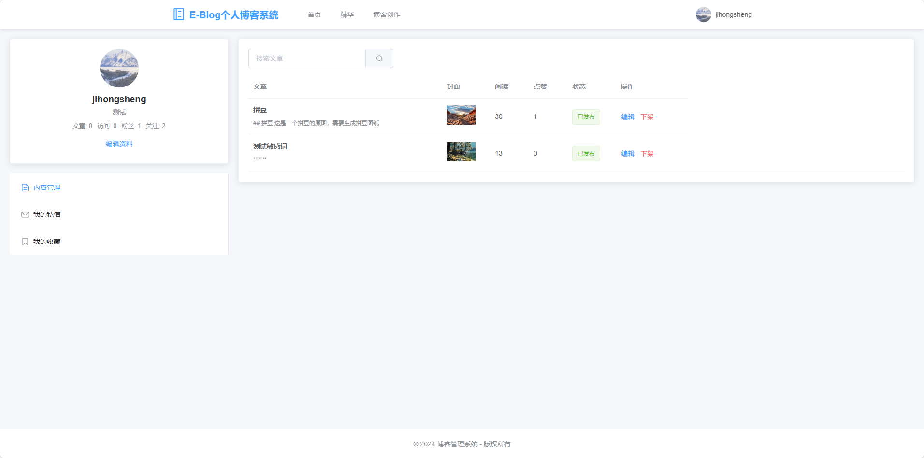
Task: Click the 我的收藏 bookmark icon
Action: pos(25,242)
